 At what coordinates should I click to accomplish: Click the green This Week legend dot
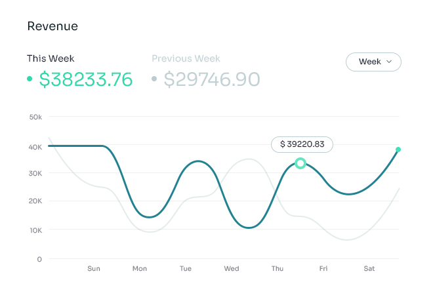tap(30, 79)
